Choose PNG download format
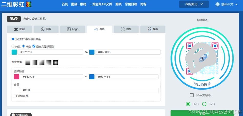The height and width of the screenshot is (116, 243). 188,104
